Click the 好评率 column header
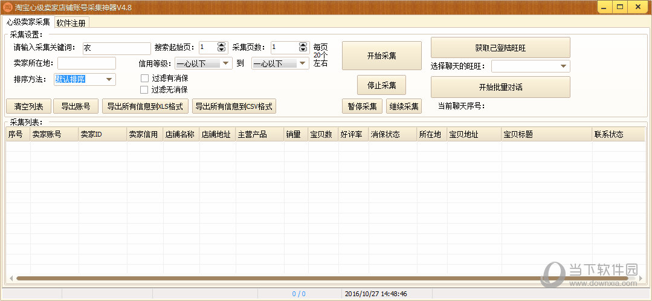The image size is (652, 301). pos(353,134)
